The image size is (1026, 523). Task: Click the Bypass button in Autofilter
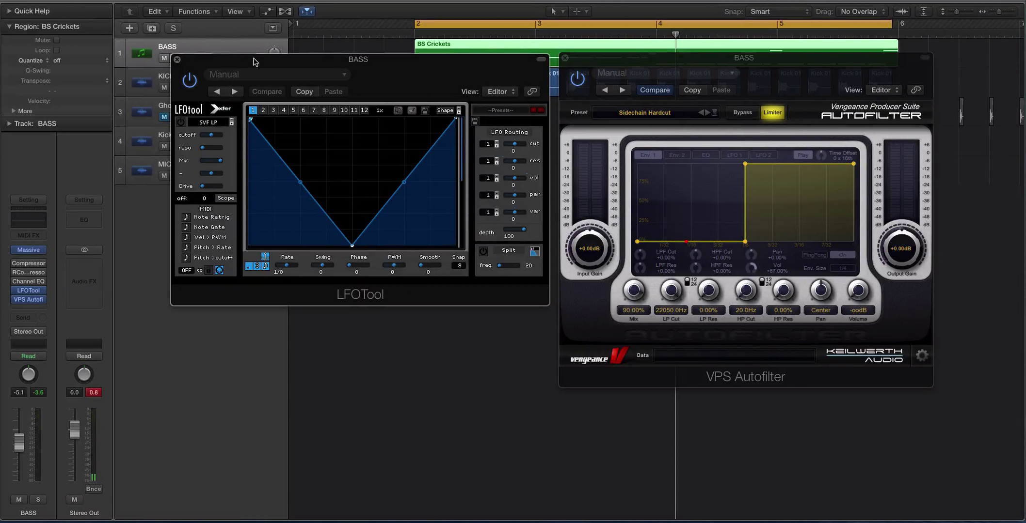click(x=742, y=112)
